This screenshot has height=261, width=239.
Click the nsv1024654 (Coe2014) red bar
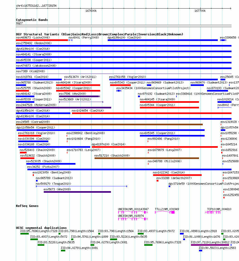click(152, 113)
